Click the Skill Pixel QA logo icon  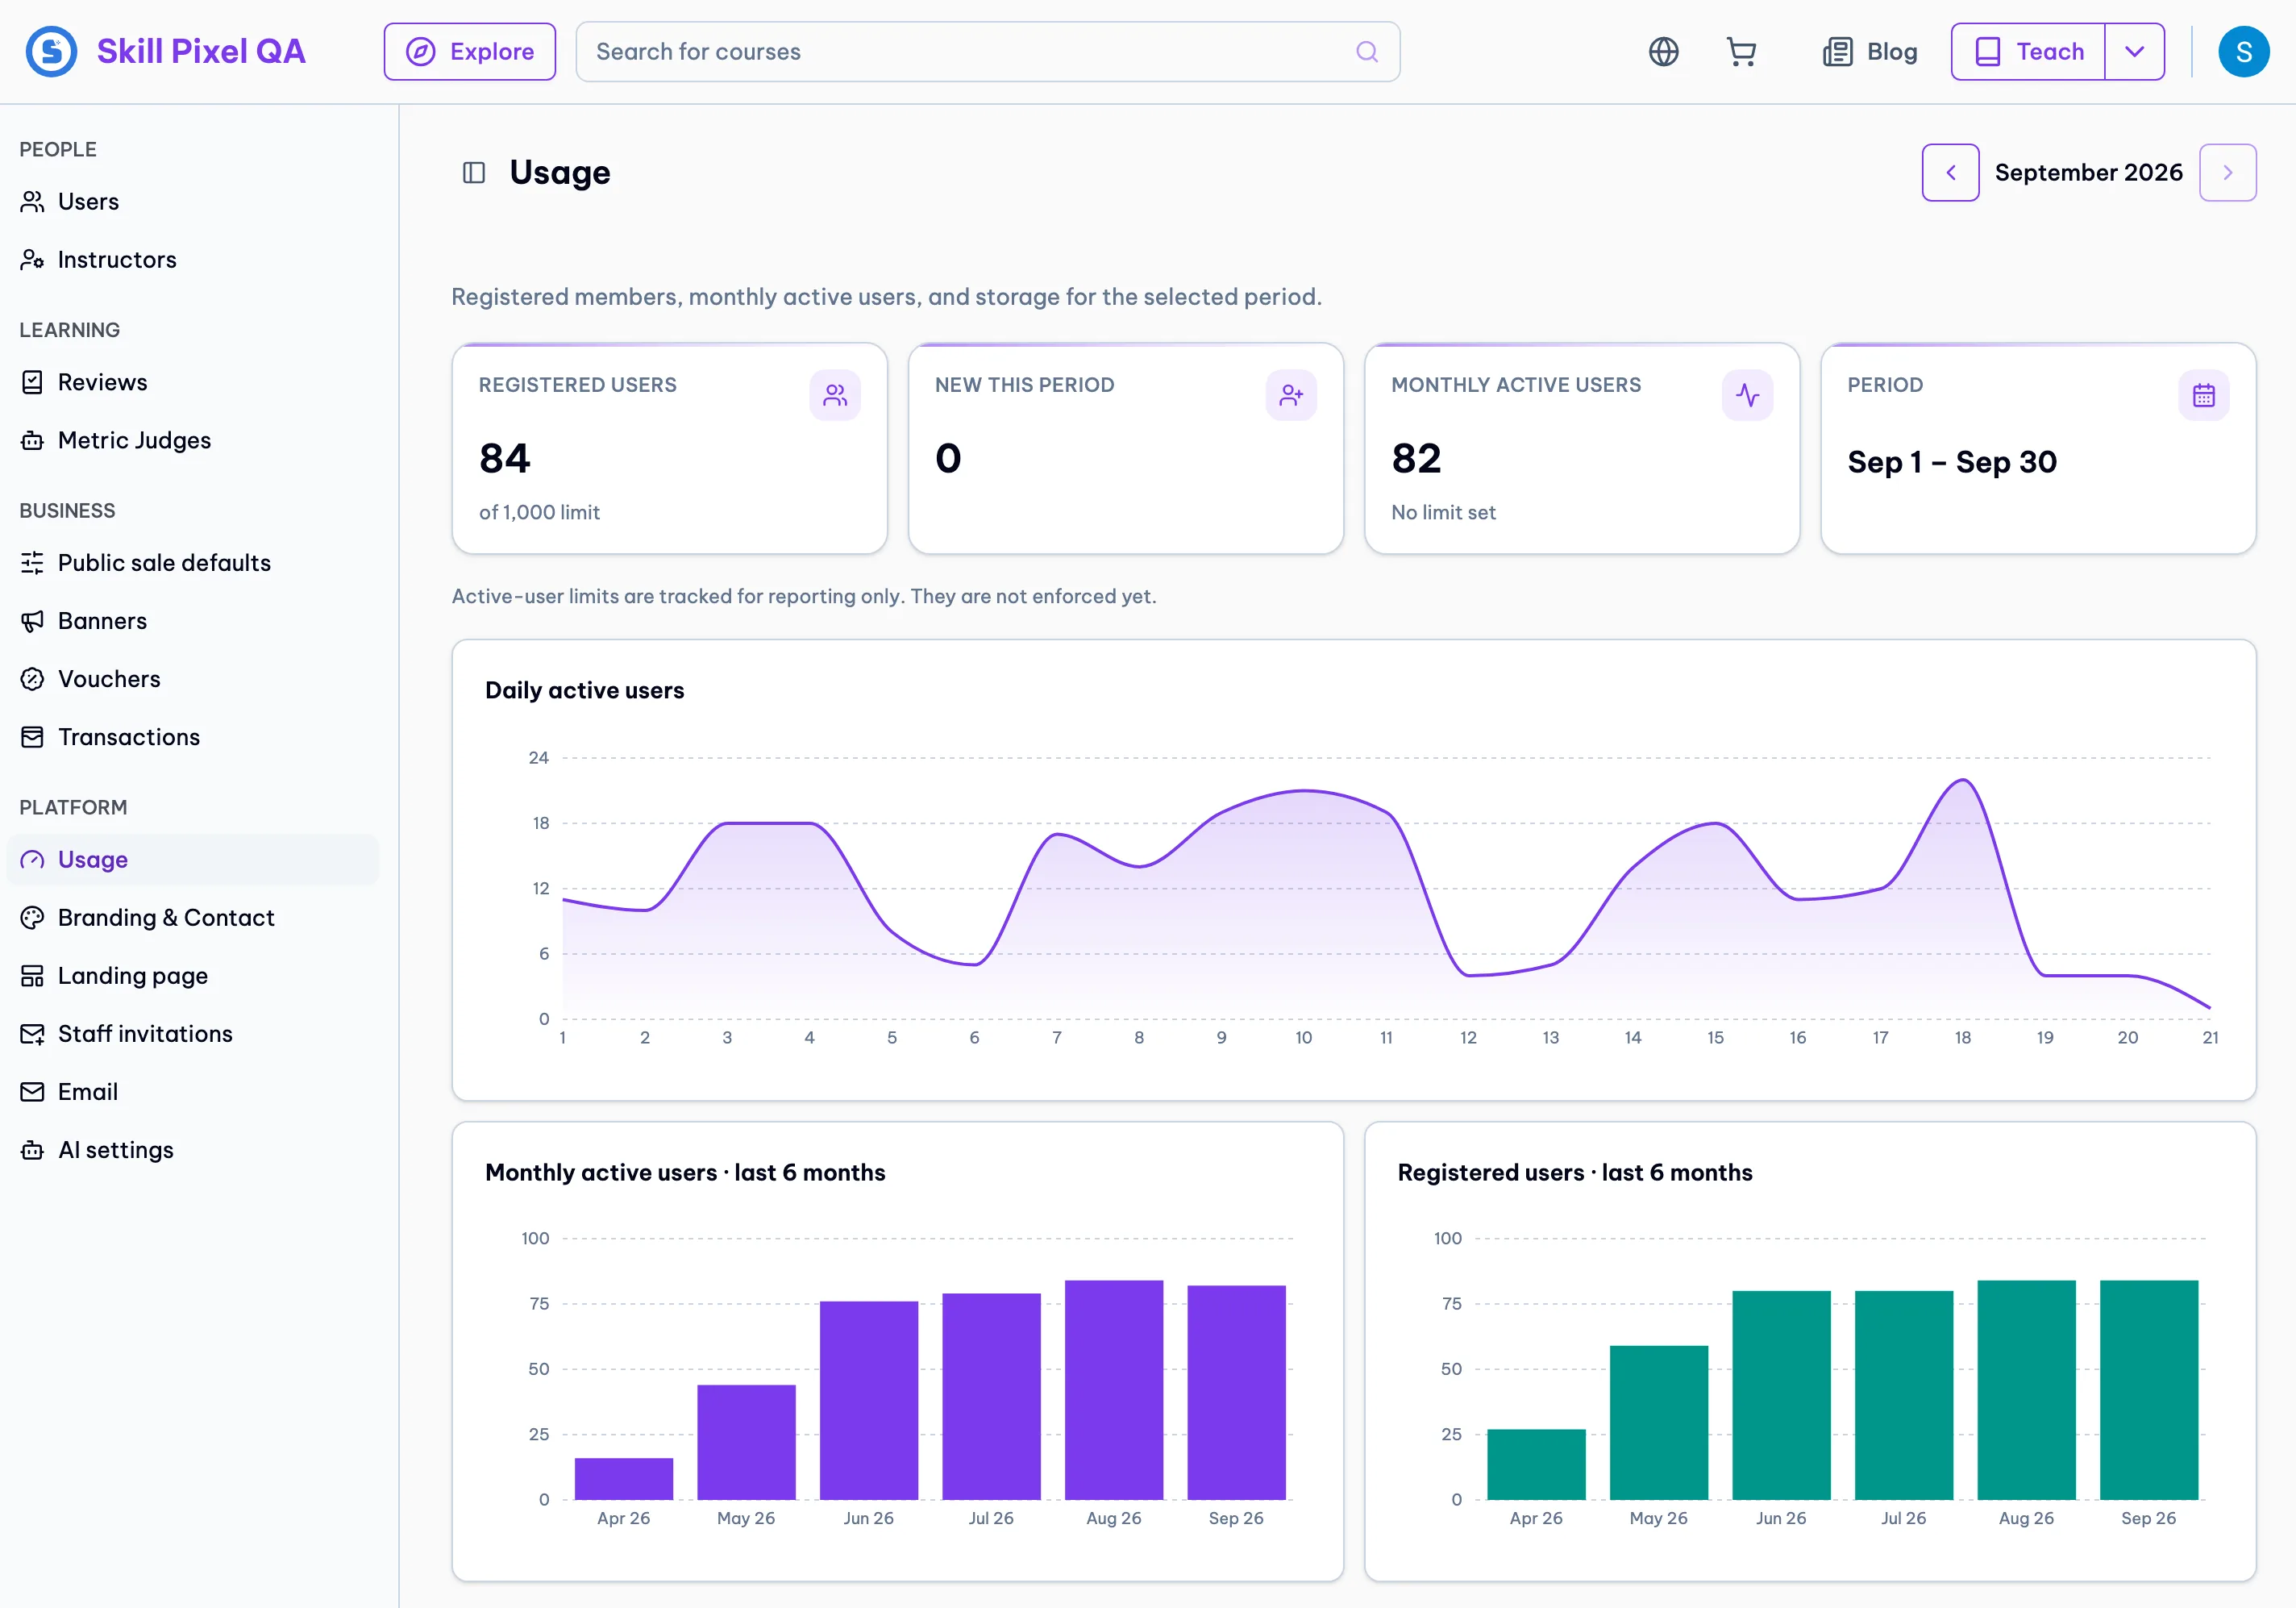(x=51, y=51)
